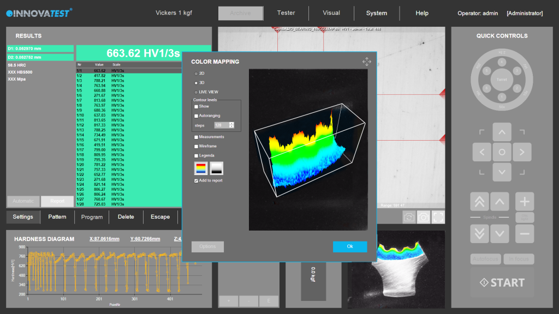Click the In focus button
This screenshot has width=559, height=314.
[519, 259]
